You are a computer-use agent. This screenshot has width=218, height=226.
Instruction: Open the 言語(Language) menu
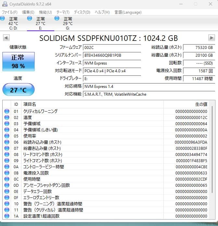(x=128, y=12)
